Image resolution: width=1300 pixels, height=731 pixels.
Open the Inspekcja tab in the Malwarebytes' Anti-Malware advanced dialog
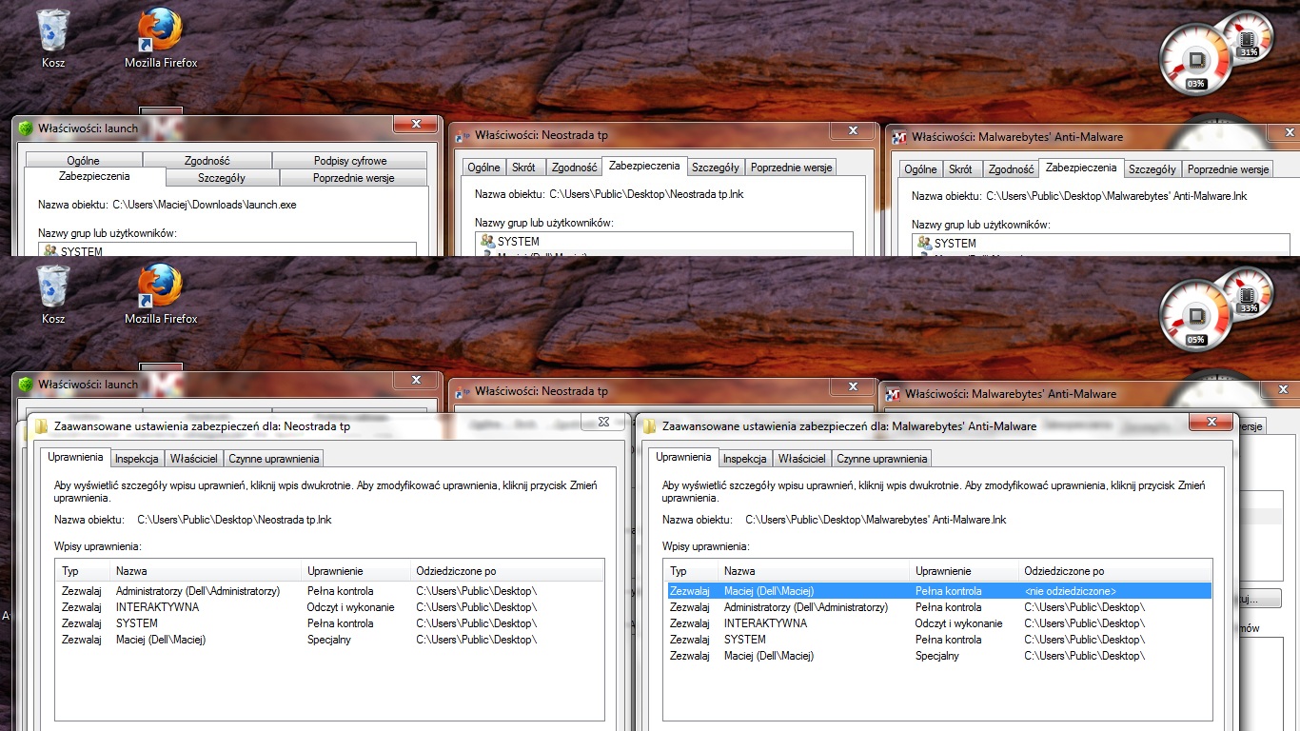tap(744, 459)
